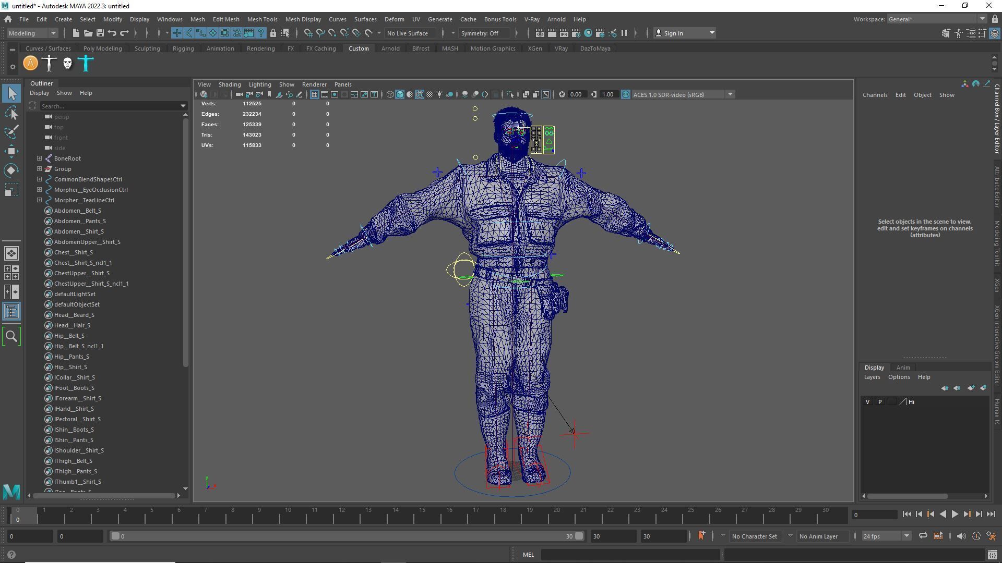Toggle layer visibility V box
The width and height of the screenshot is (1002, 563).
(x=868, y=402)
